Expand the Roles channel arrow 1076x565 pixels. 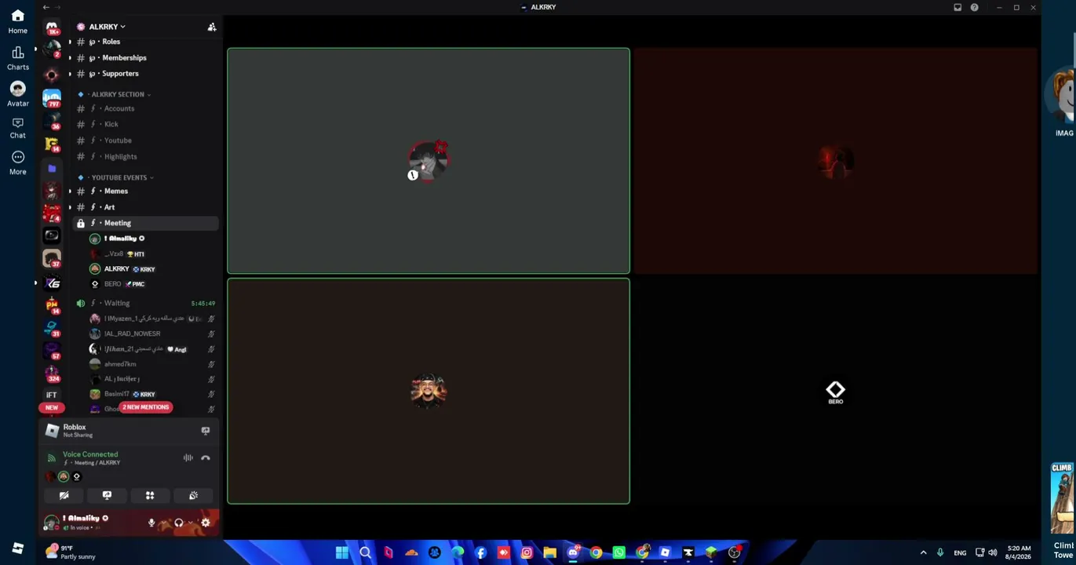click(70, 42)
